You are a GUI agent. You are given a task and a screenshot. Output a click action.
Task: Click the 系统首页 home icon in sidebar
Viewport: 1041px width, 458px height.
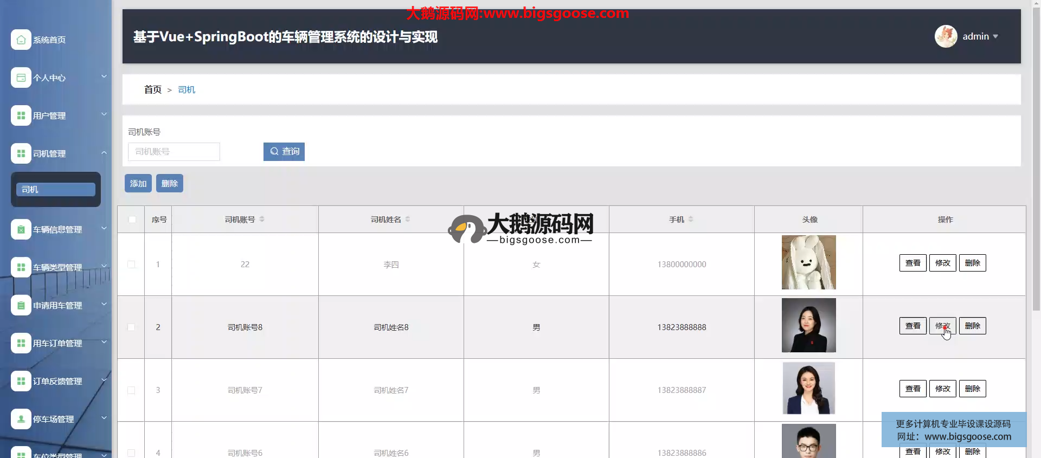(x=21, y=40)
